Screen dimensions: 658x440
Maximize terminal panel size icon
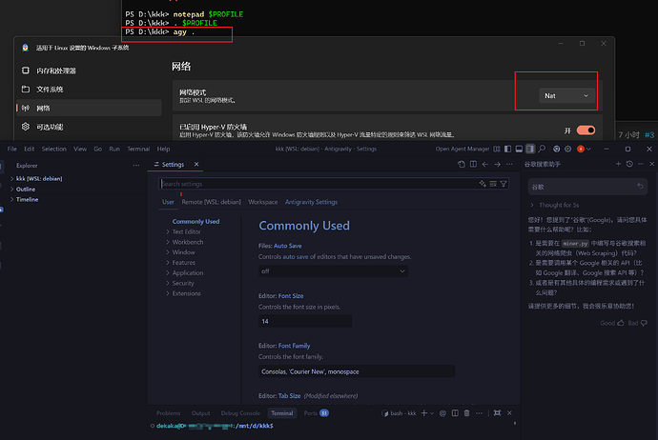pyautogui.click(x=497, y=413)
